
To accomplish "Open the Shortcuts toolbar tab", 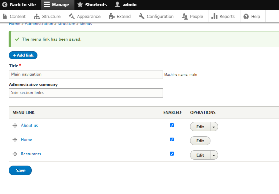I will (x=92, y=5).
